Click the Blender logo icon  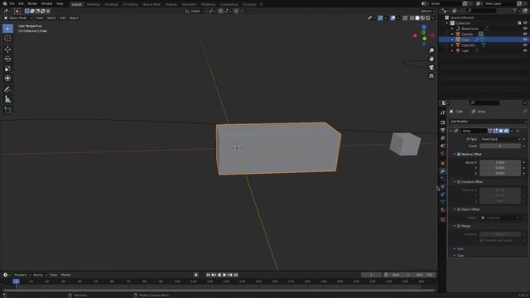[x=5, y=3]
